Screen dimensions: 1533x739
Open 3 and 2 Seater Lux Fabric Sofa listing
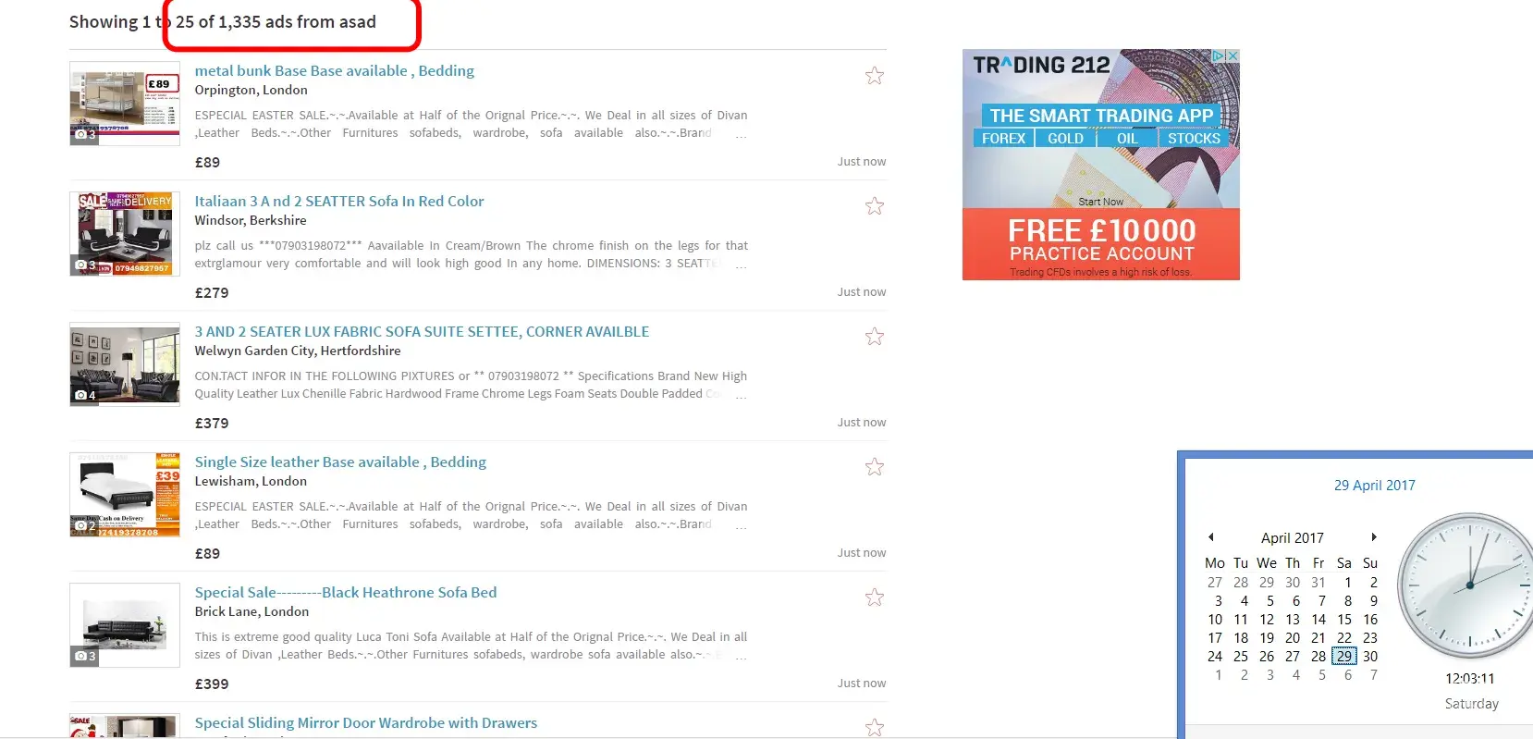point(422,331)
